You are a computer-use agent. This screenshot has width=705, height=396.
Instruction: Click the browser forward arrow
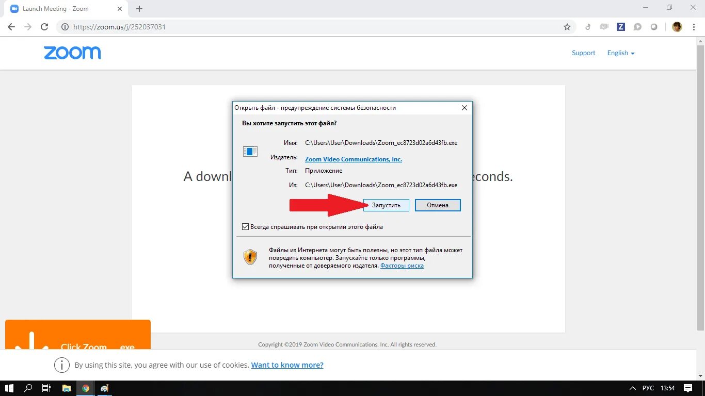pos(28,27)
